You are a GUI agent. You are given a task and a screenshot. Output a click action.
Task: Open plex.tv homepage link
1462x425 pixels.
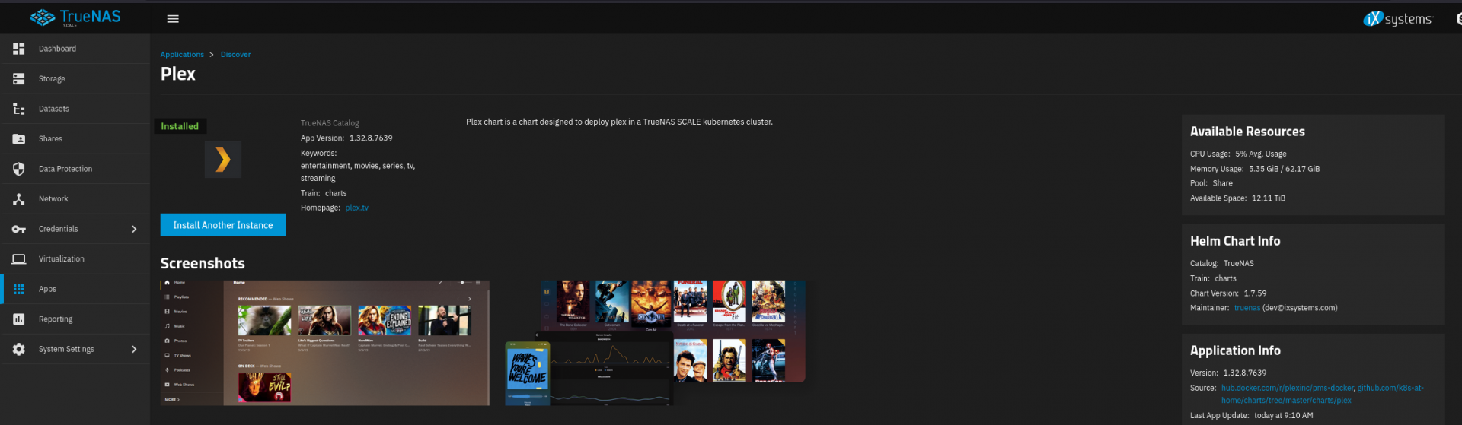tap(356, 208)
